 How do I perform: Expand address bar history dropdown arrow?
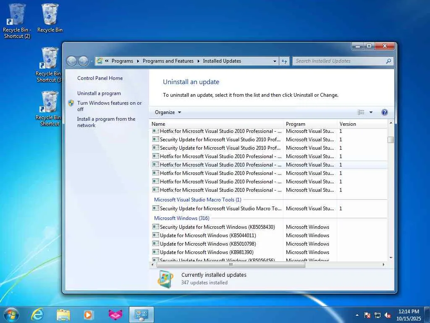tap(275, 61)
